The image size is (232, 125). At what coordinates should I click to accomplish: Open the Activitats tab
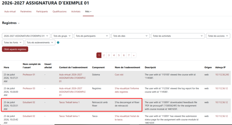(x=76, y=12)
